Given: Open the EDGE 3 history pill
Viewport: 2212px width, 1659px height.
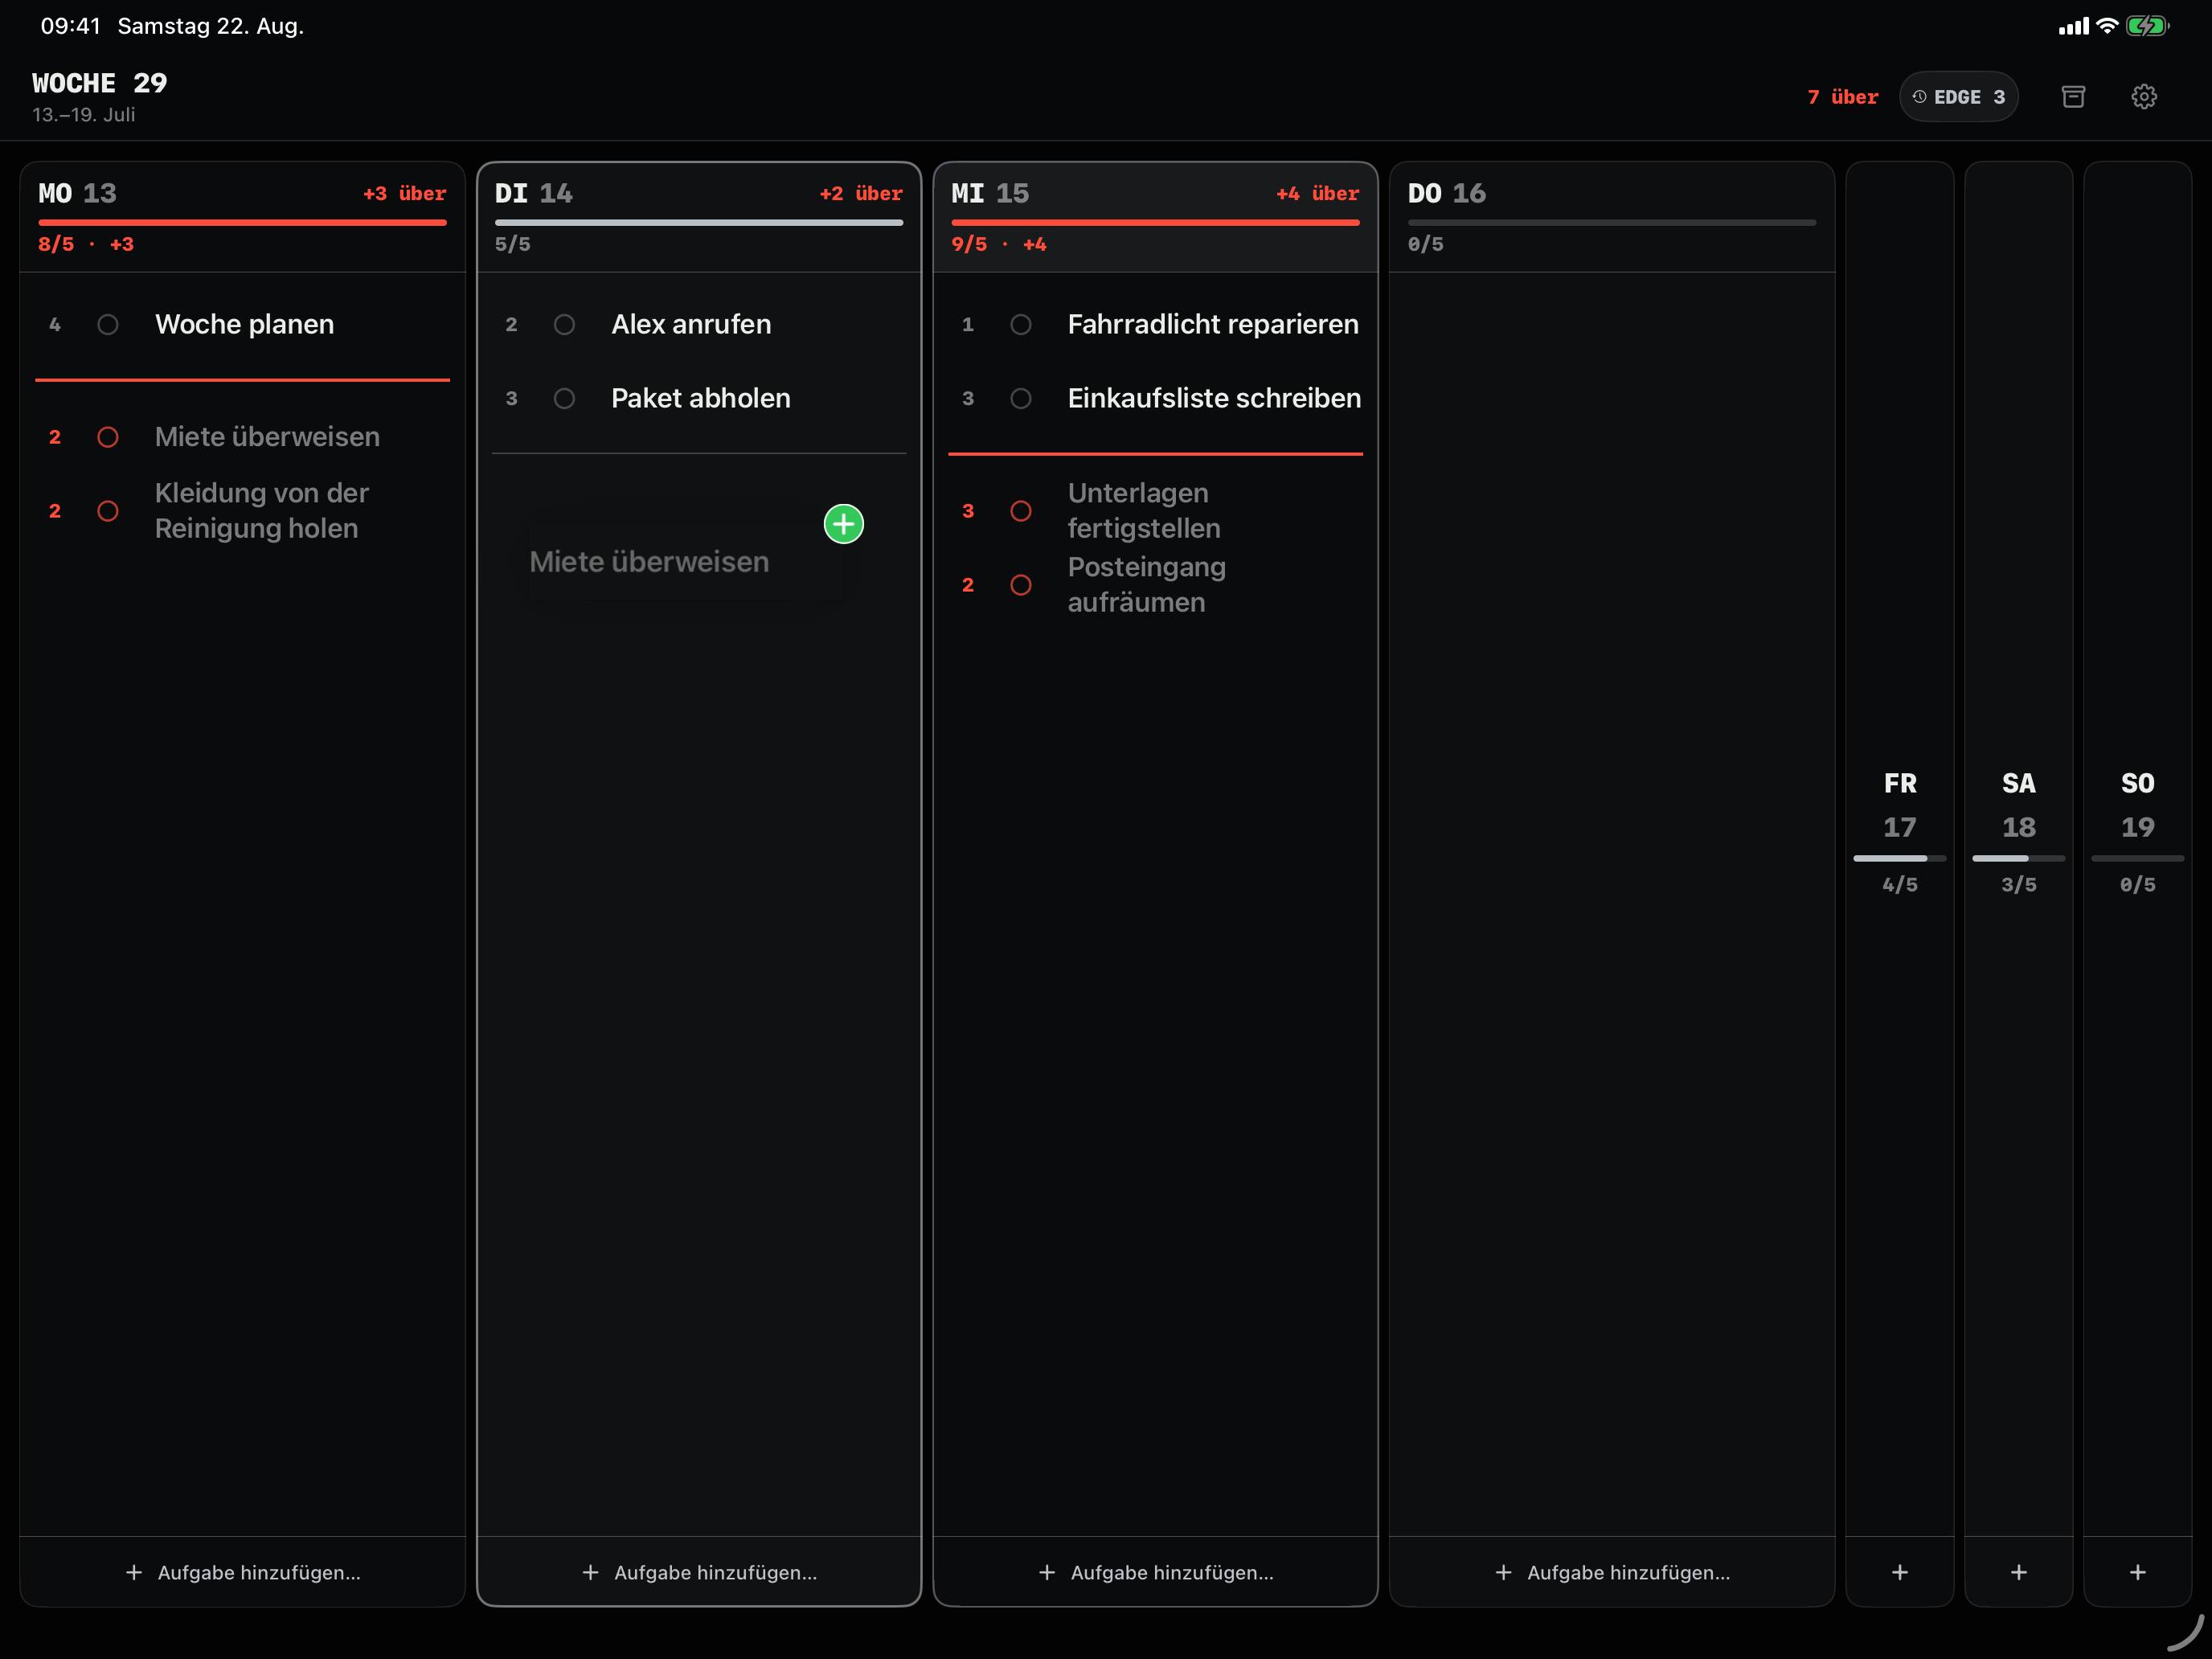Looking at the screenshot, I should tap(1958, 97).
